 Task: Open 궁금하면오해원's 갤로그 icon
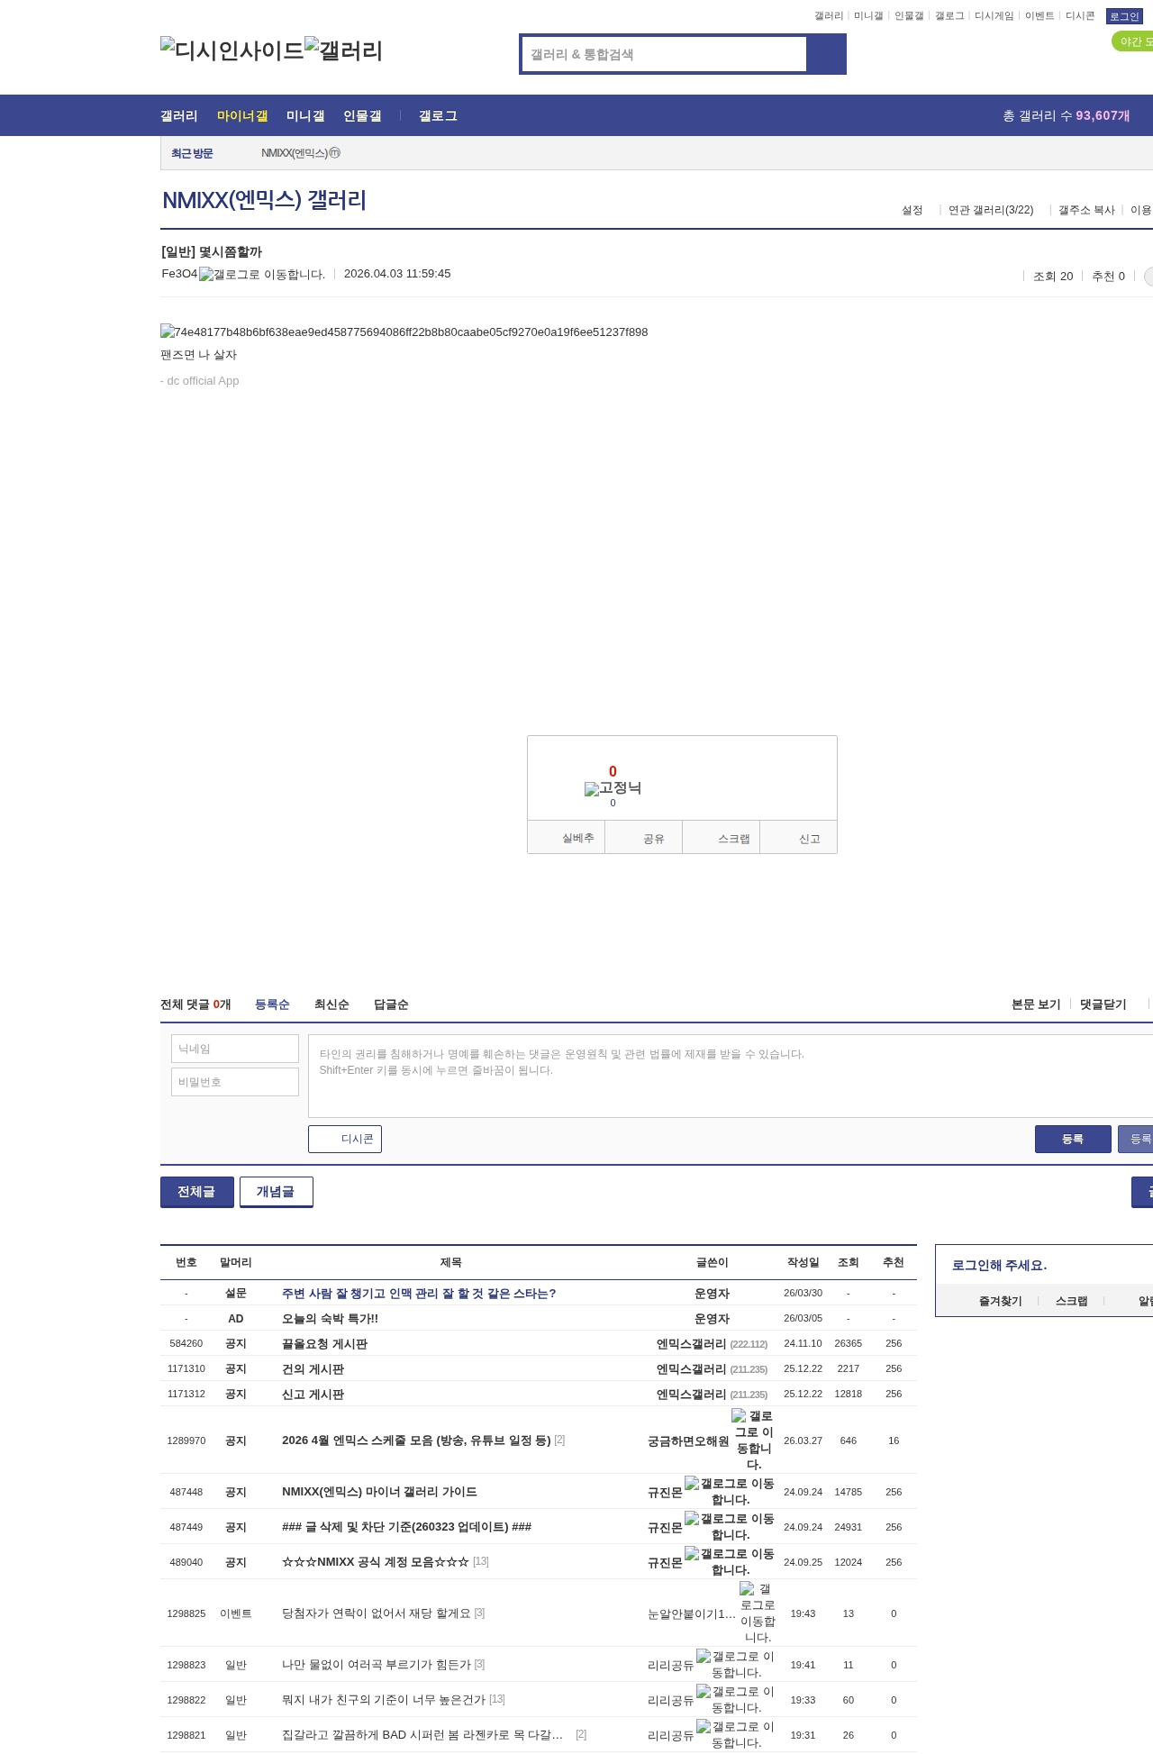click(x=752, y=1440)
